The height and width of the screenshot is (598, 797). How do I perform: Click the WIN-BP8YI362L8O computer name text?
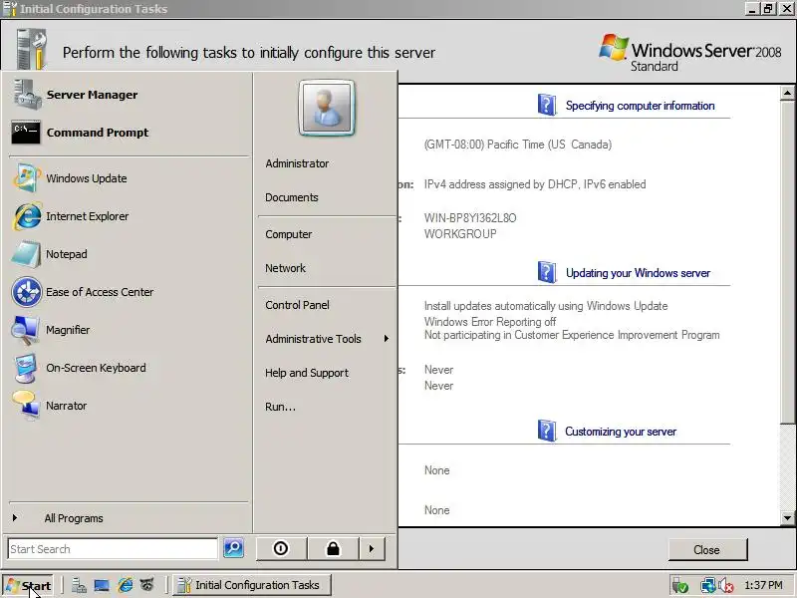tap(470, 218)
